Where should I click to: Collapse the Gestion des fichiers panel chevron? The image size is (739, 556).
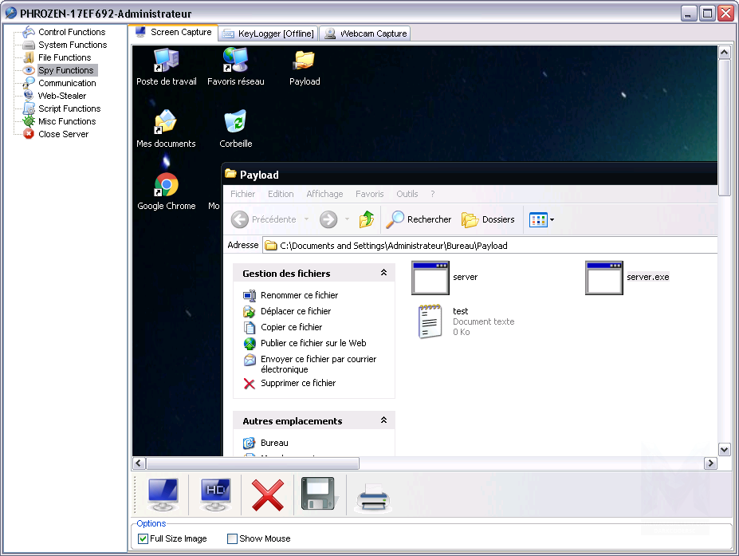[x=383, y=273]
